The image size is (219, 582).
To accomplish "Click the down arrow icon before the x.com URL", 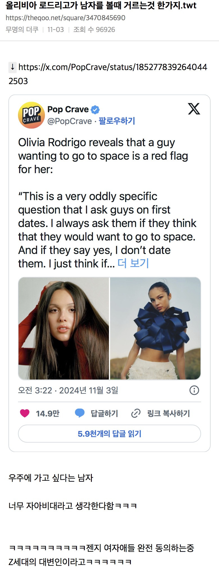I will 13,67.
